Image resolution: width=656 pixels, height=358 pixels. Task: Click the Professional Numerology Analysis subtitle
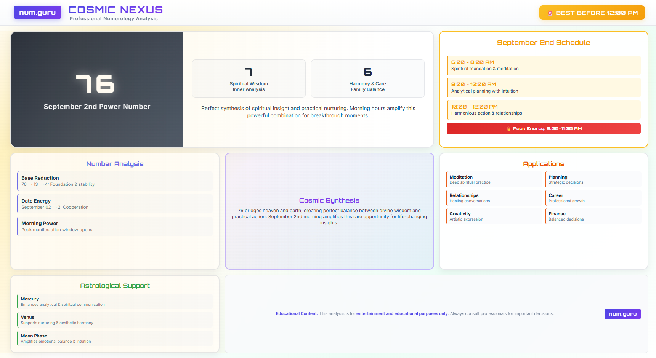coord(114,19)
